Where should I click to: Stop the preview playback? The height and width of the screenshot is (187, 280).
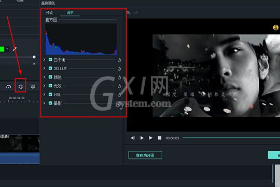point(160,138)
